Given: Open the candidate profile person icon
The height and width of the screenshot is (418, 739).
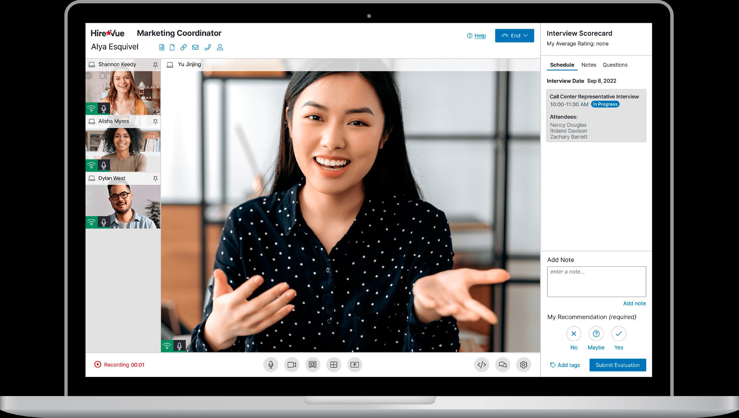Looking at the screenshot, I should [x=220, y=47].
